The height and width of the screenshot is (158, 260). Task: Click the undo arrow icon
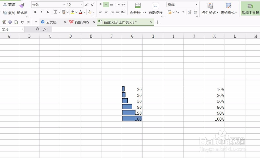tap(22, 22)
